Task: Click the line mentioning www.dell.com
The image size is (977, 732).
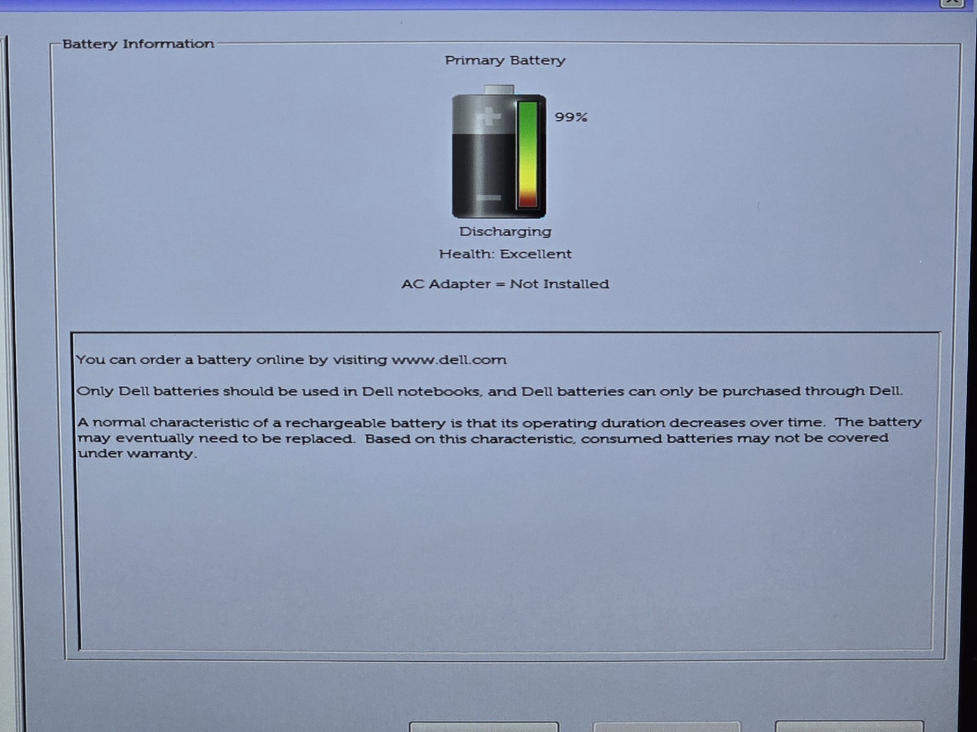Action: pyautogui.click(x=291, y=360)
